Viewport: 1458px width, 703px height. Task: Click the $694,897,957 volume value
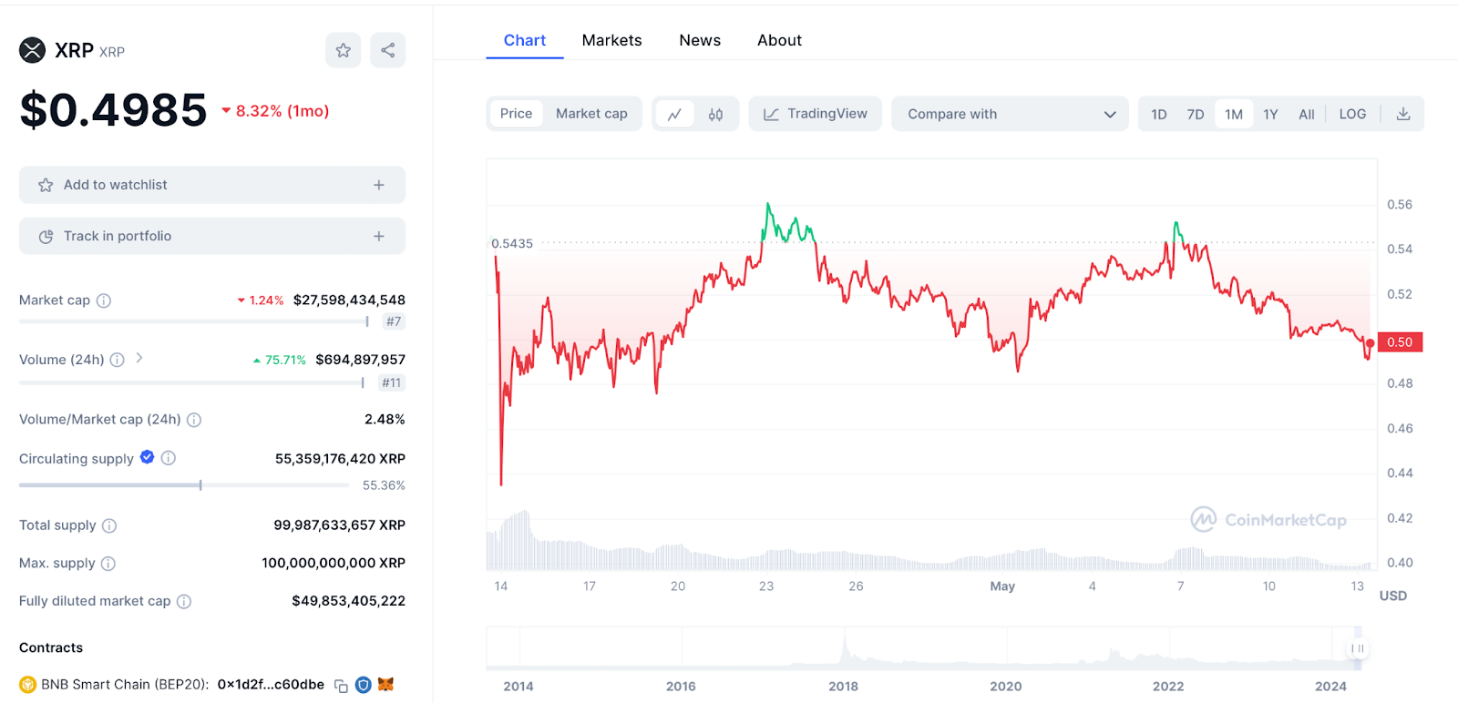360,360
